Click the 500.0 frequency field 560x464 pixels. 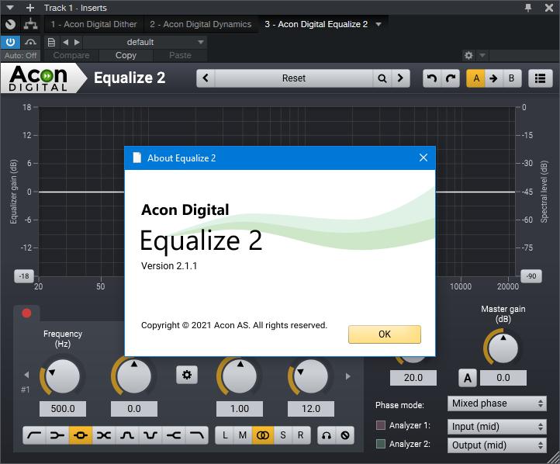pyautogui.click(x=63, y=409)
